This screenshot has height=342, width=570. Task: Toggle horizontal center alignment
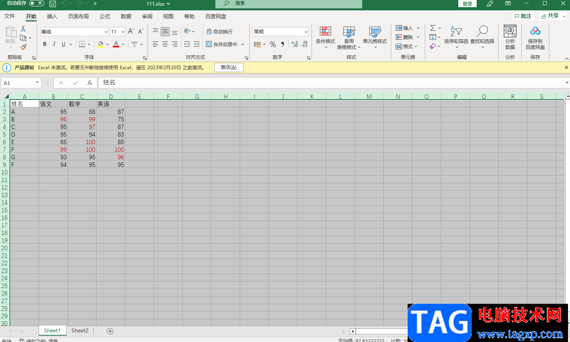165,44
